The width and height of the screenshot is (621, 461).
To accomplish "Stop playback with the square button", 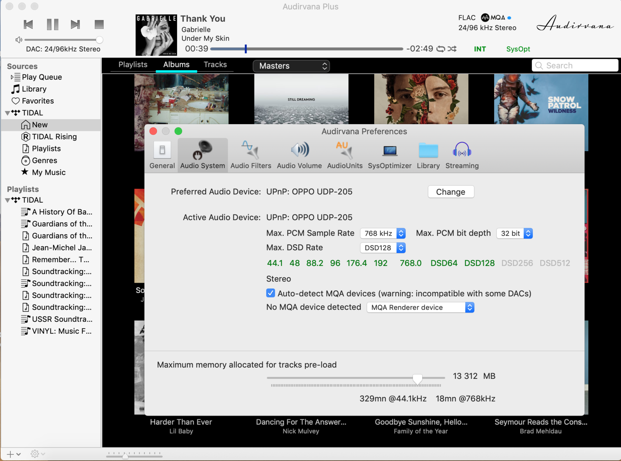I will 99,24.
